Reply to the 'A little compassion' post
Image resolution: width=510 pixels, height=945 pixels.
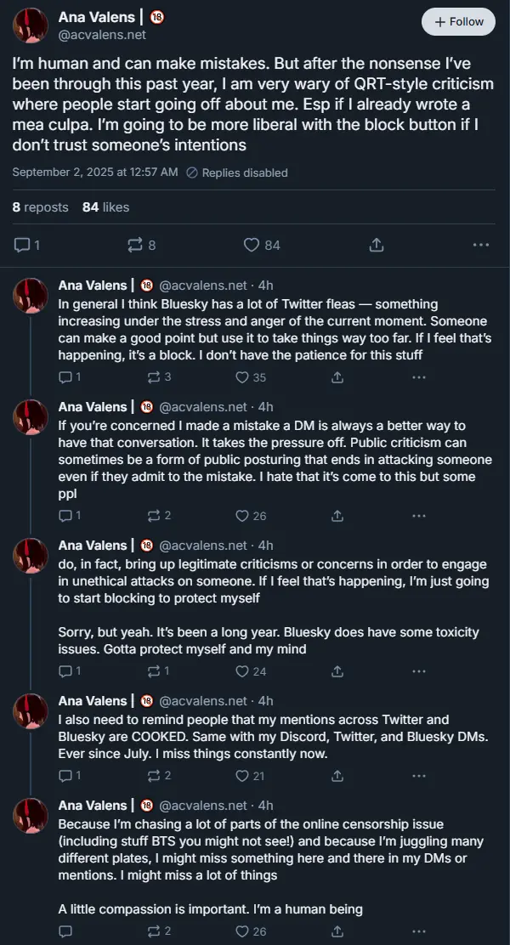click(x=65, y=931)
